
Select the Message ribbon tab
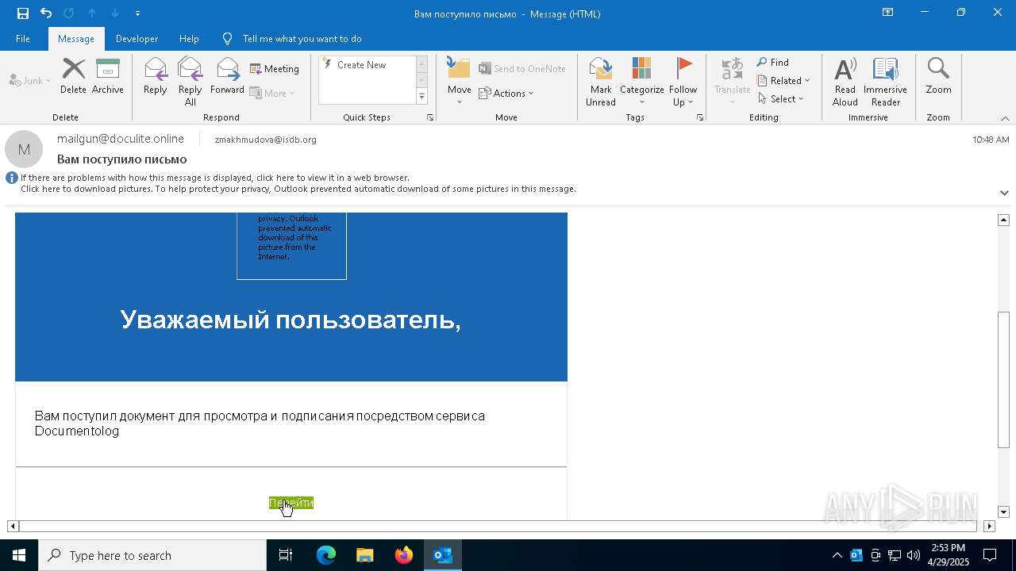76,39
